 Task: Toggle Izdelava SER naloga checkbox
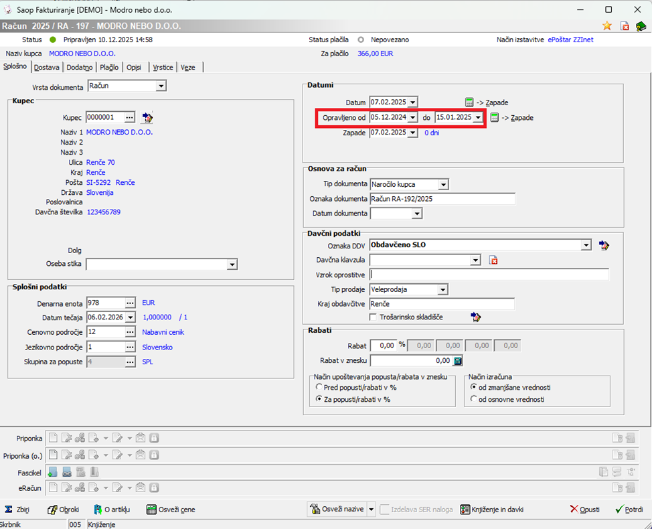[x=384, y=510]
